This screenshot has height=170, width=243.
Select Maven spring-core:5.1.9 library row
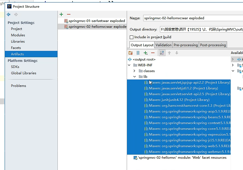coord(179,129)
